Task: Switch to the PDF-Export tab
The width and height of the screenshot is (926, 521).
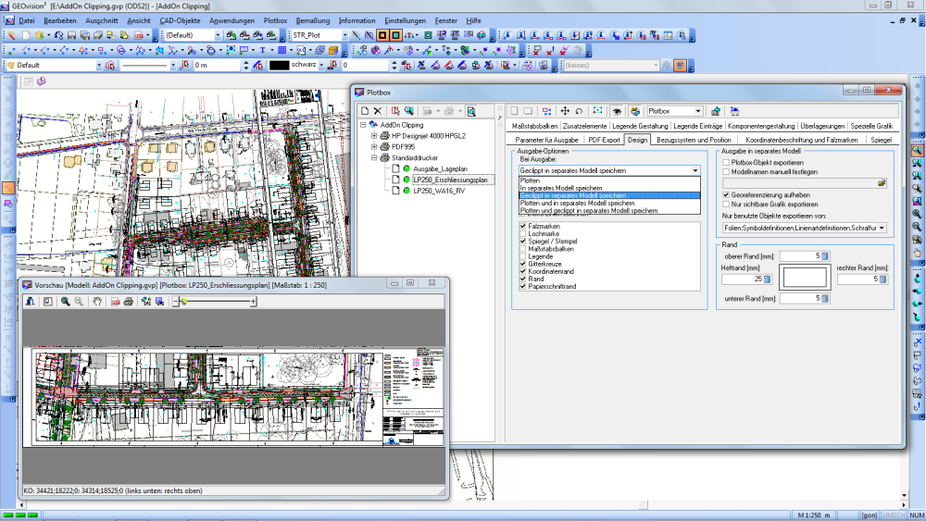Action: click(604, 140)
